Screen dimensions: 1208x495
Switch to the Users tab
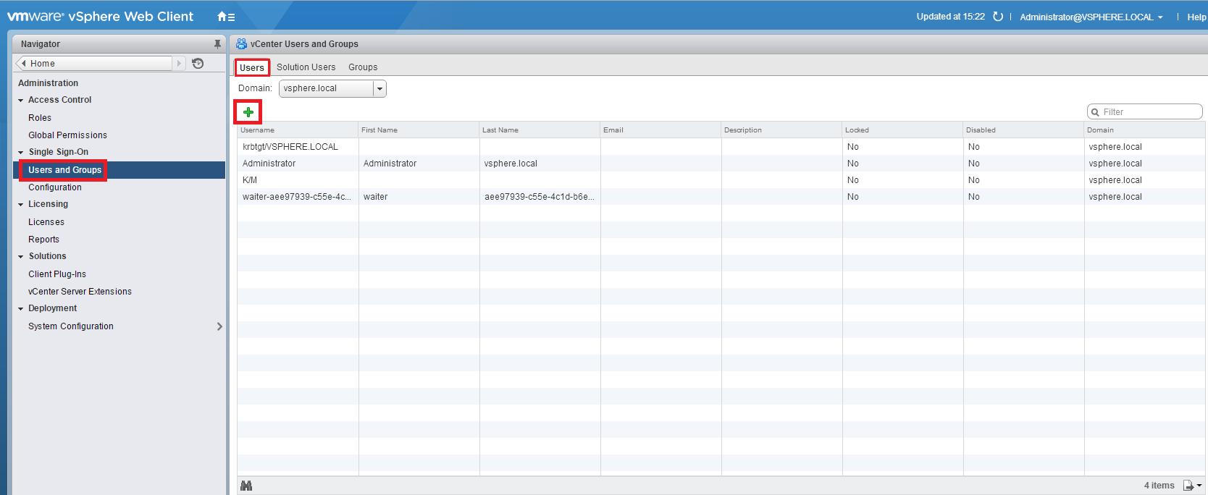252,68
